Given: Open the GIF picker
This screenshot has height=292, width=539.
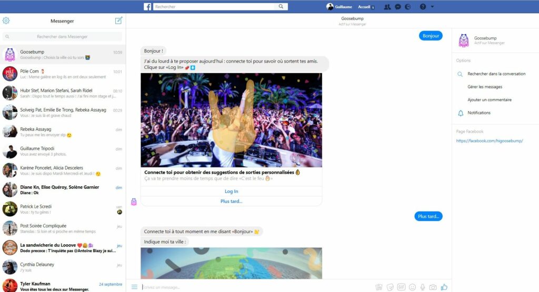Looking at the screenshot, I should click(x=401, y=287).
